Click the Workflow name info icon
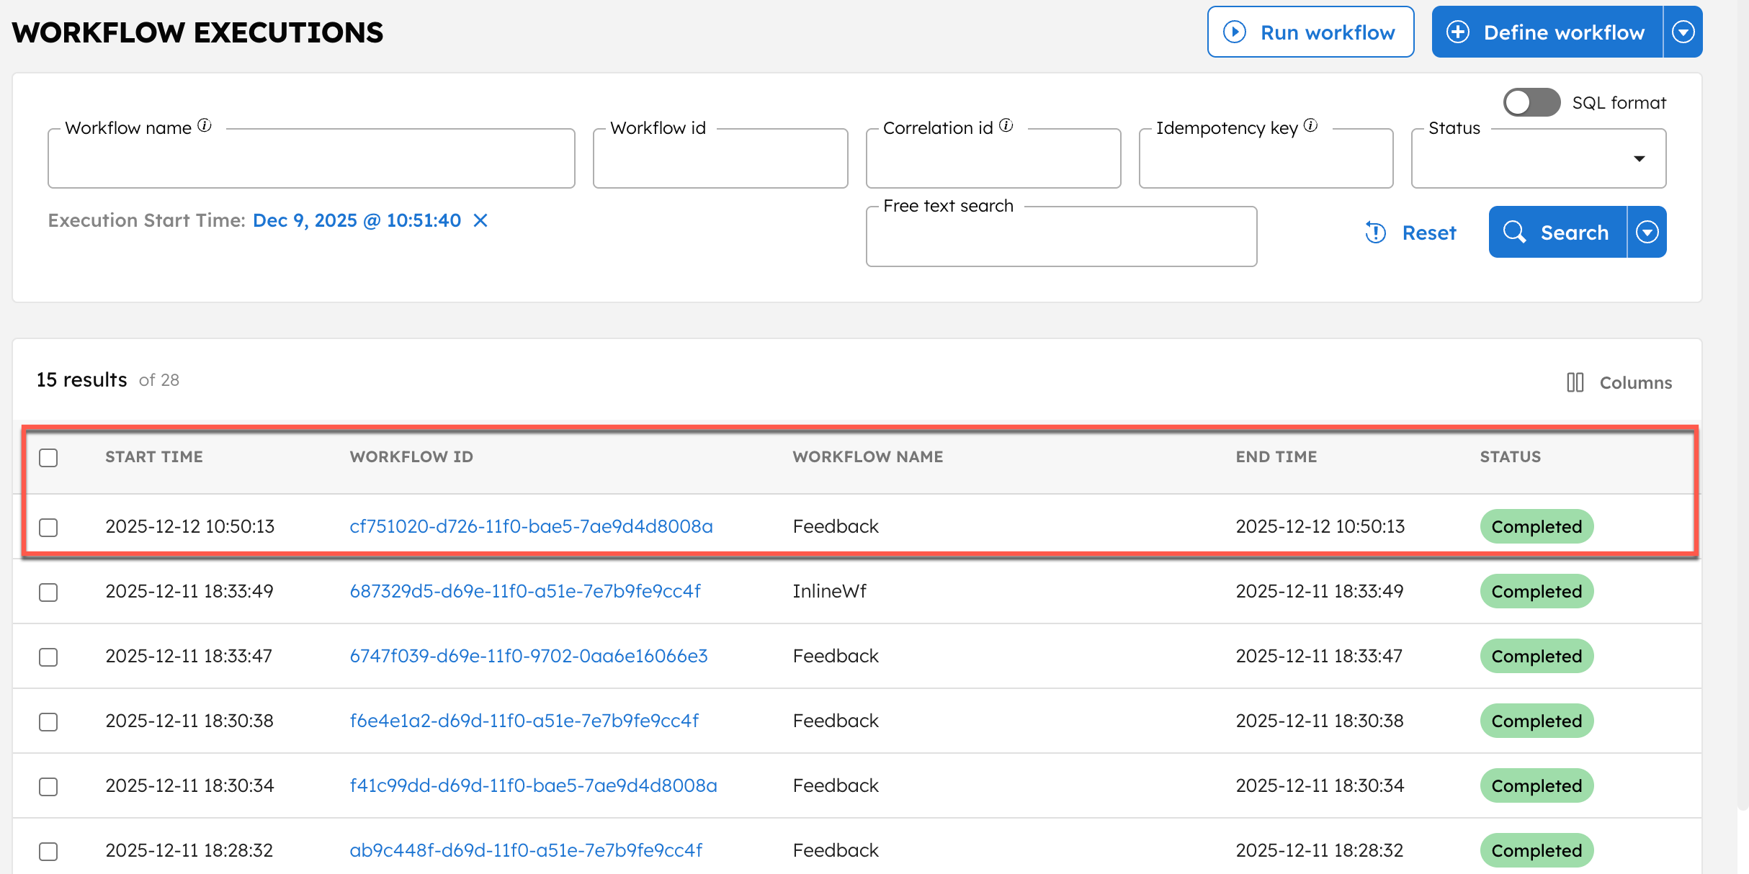The width and height of the screenshot is (1749, 874). [x=205, y=125]
